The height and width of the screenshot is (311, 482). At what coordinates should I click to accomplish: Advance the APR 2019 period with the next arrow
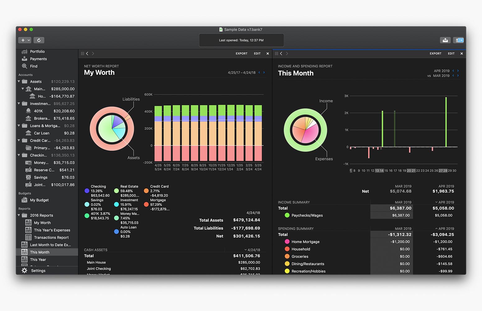pyautogui.click(x=458, y=71)
